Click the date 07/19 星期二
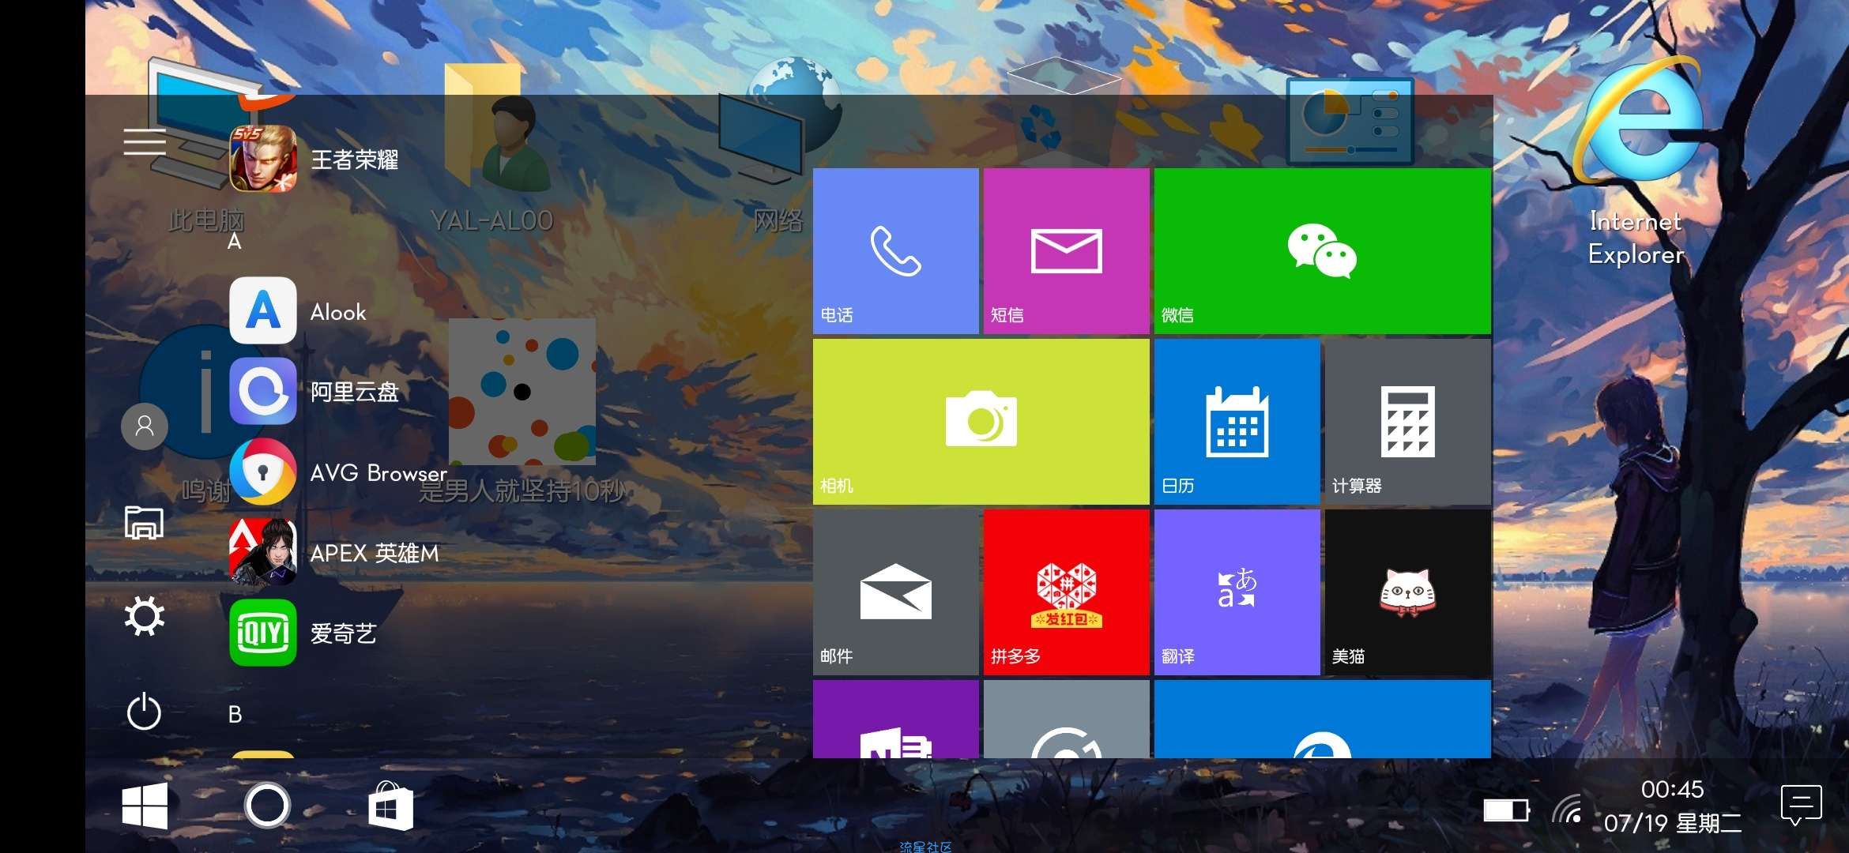Image resolution: width=1849 pixels, height=853 pixels. 1673,824
